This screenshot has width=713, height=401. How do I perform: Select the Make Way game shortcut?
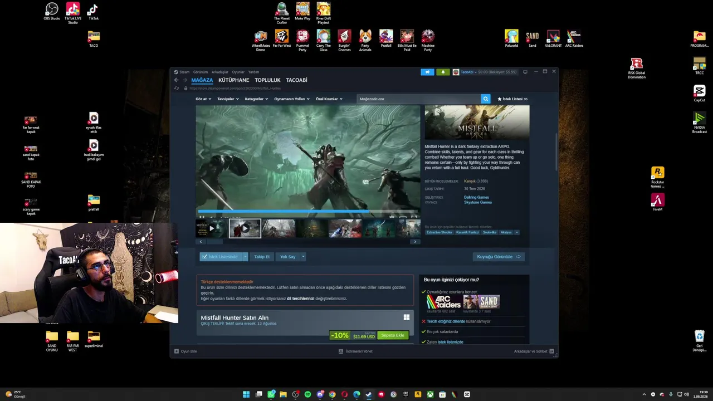[x=302, y=11]
